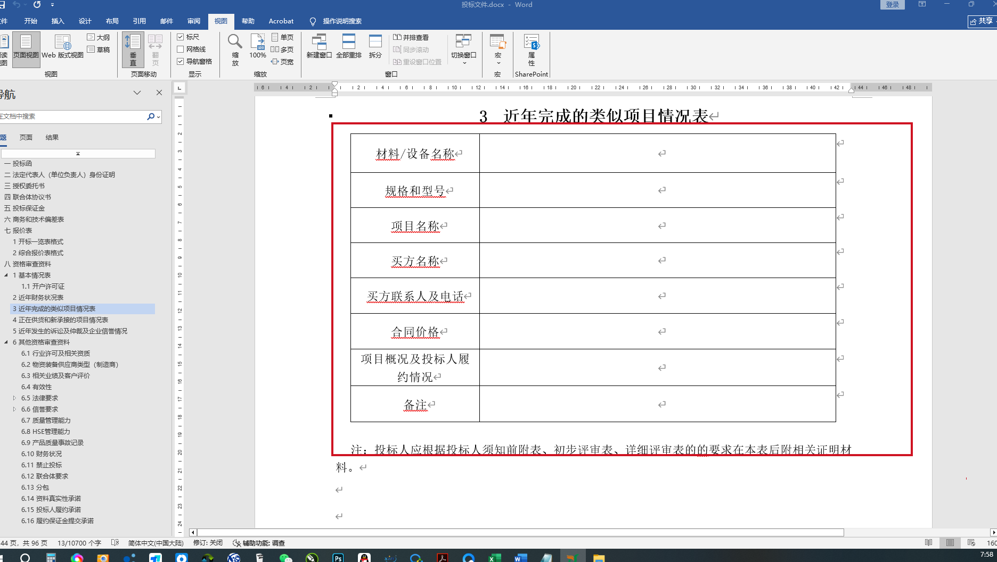
Task: Choose multiple pages (多页) view
Action: (282, 49)
